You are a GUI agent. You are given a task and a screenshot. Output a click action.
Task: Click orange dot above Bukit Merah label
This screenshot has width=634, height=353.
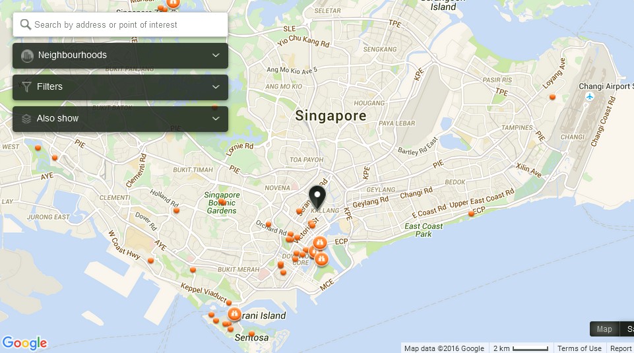[x=193, y=270]
